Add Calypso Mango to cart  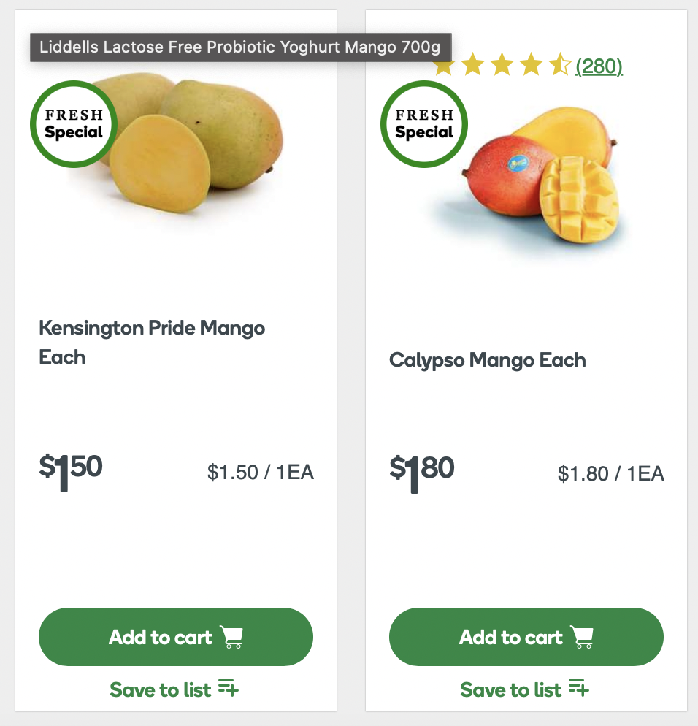[526, 637]
